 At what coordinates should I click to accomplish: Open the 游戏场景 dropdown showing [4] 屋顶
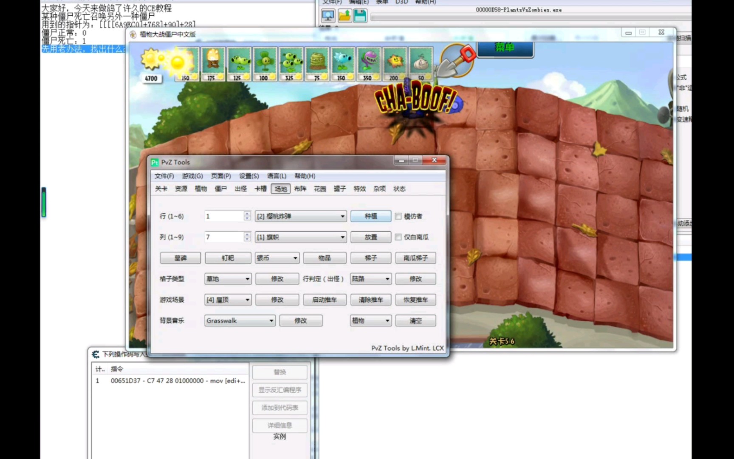[x=228, y=300]
